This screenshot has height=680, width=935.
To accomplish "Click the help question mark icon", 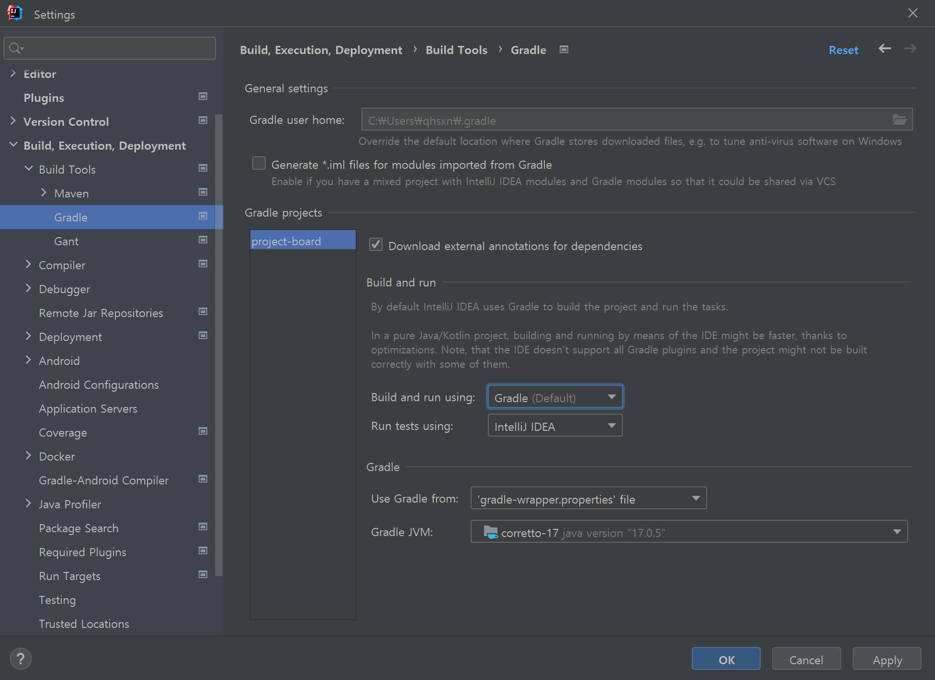I will click(x=21, y=659).
